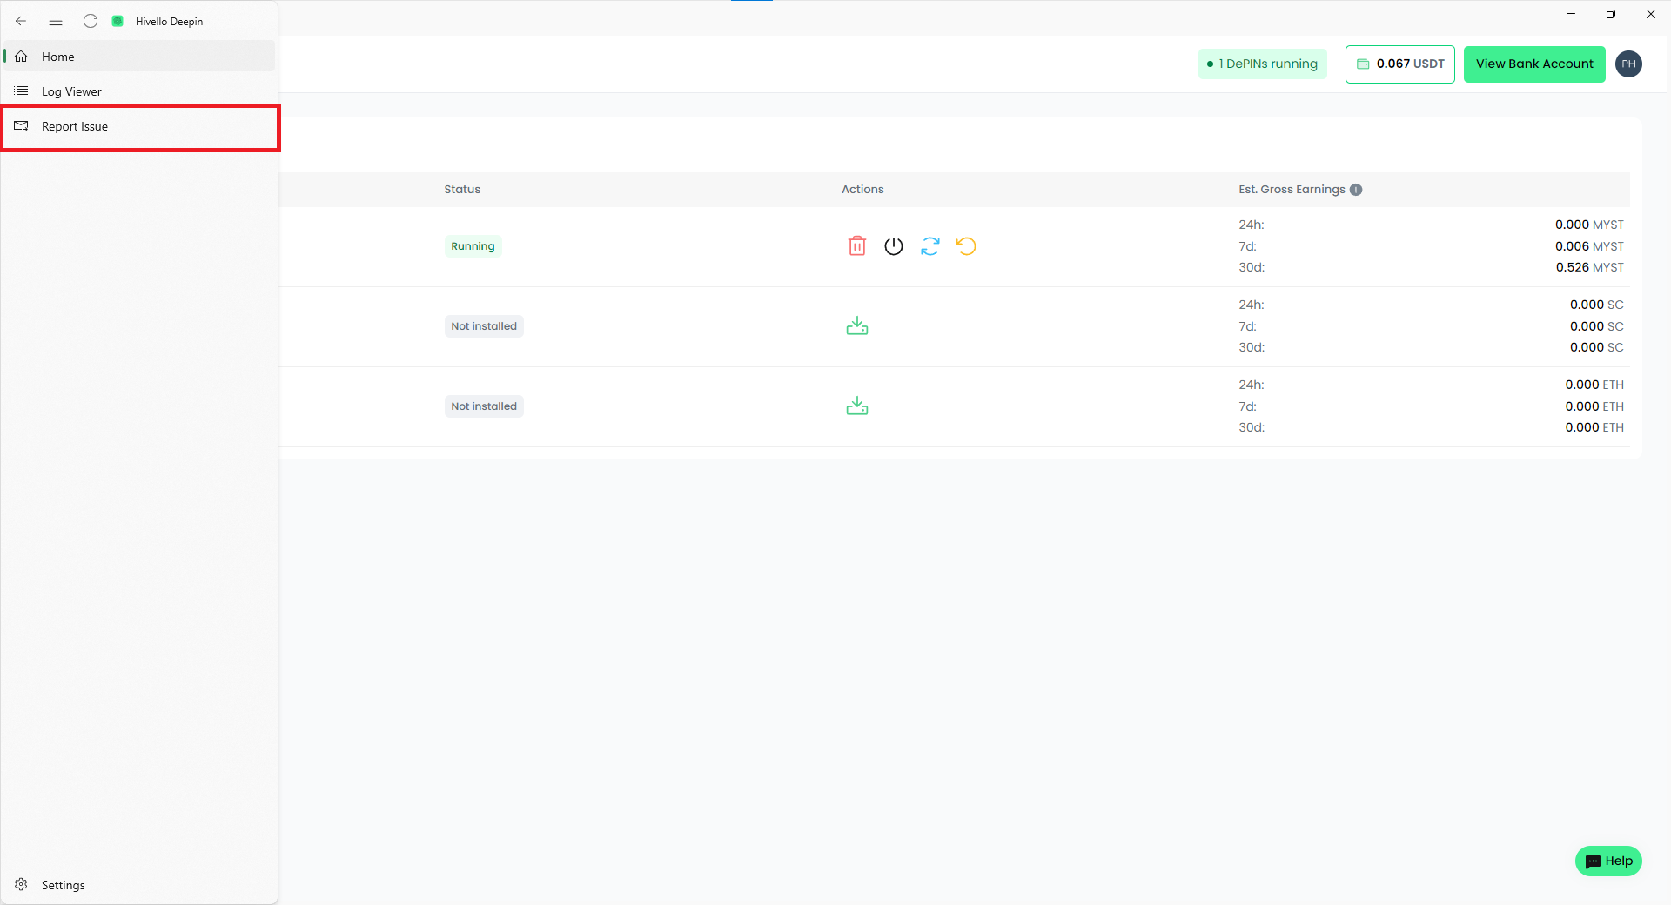
Task: Click the 0.067 USDT balance button
Action: (x=1399, y=64)
